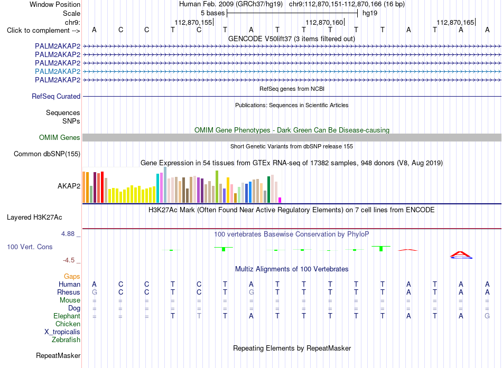Select the Scale label on the left
Image resolution: width=502 pixels, height=368 pixels.
click(x=71, y=13)
